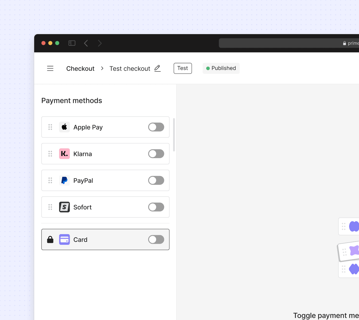Select the Test checkout breadcrumb title
The width and height of the screenshot is (359, 320).
130,69
